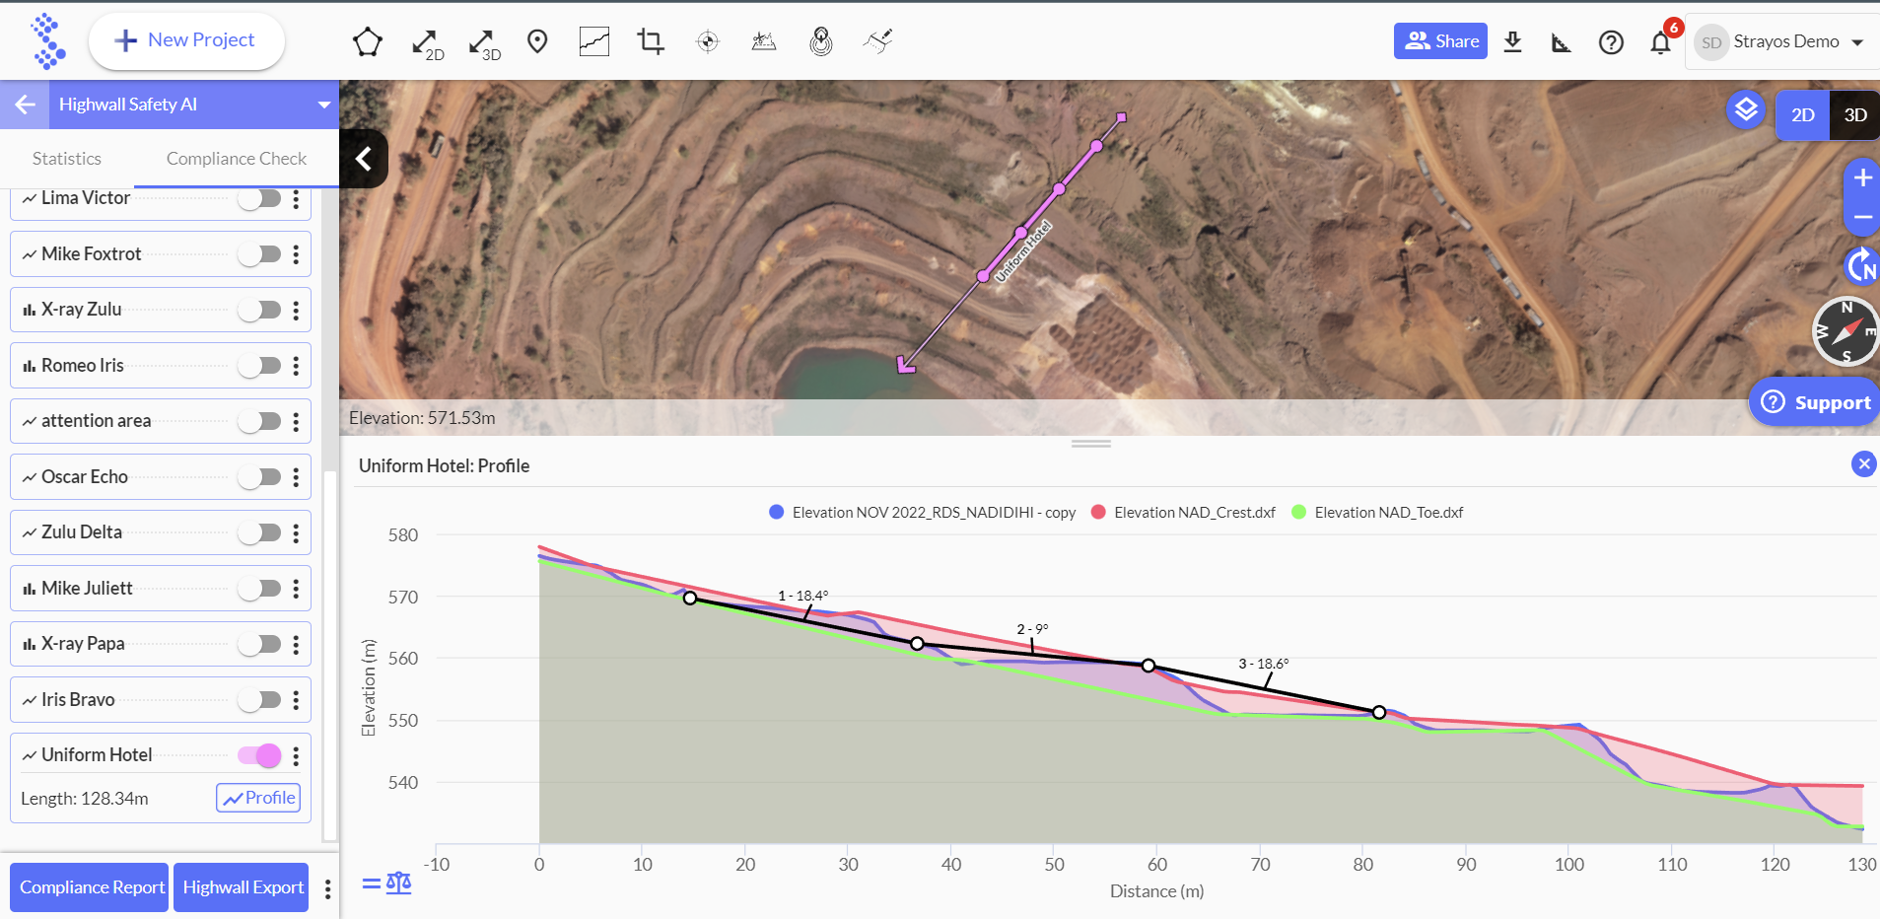Open the notifications bell

tap(1661, 42)
